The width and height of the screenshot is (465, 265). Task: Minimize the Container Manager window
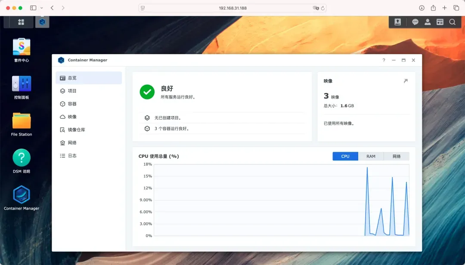[394, 60]
